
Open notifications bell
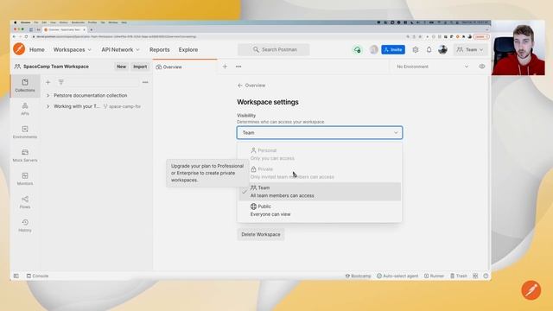(429, 50)
